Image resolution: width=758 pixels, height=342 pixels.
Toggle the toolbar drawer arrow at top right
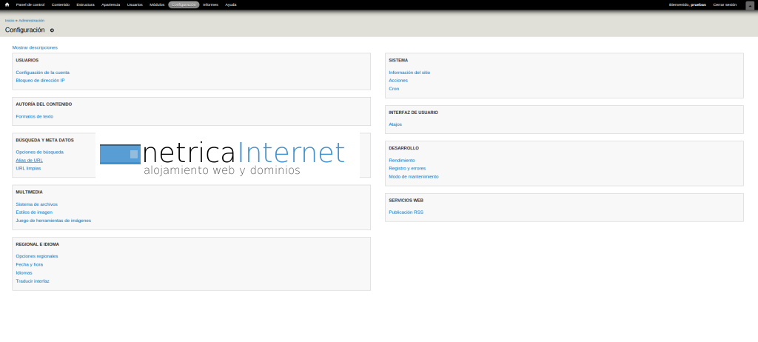coord(749,5)
